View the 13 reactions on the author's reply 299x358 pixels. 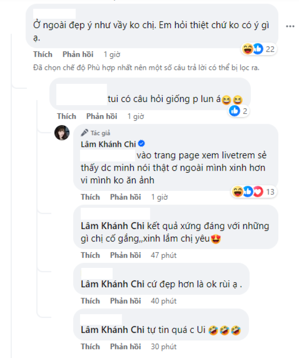(254, 192)
